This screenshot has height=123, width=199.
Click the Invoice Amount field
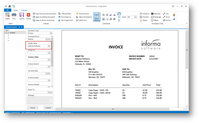38,66
